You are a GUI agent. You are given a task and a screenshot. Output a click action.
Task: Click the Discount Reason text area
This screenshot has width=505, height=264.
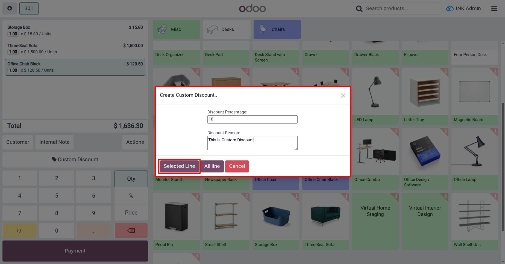(x=252, y=143)
